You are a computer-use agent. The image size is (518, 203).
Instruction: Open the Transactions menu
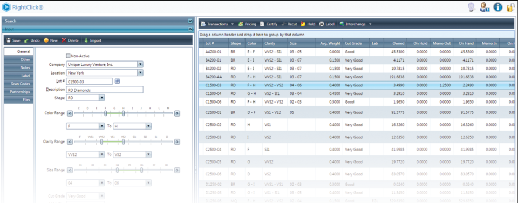tap(217, 24)
